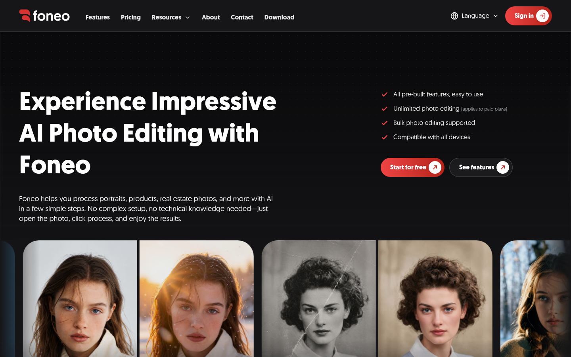Click 'All pre-built features, easy to use' text

[x=438, y=94]
